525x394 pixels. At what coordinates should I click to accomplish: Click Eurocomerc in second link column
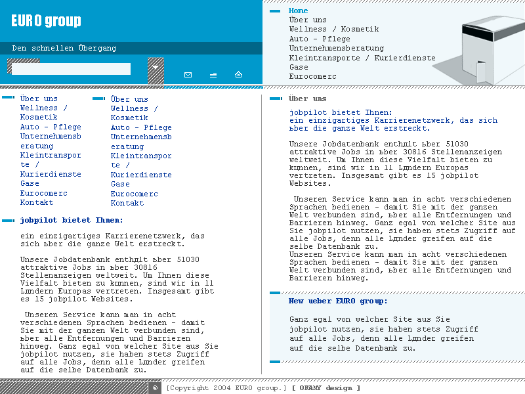[x=135, y=194]
